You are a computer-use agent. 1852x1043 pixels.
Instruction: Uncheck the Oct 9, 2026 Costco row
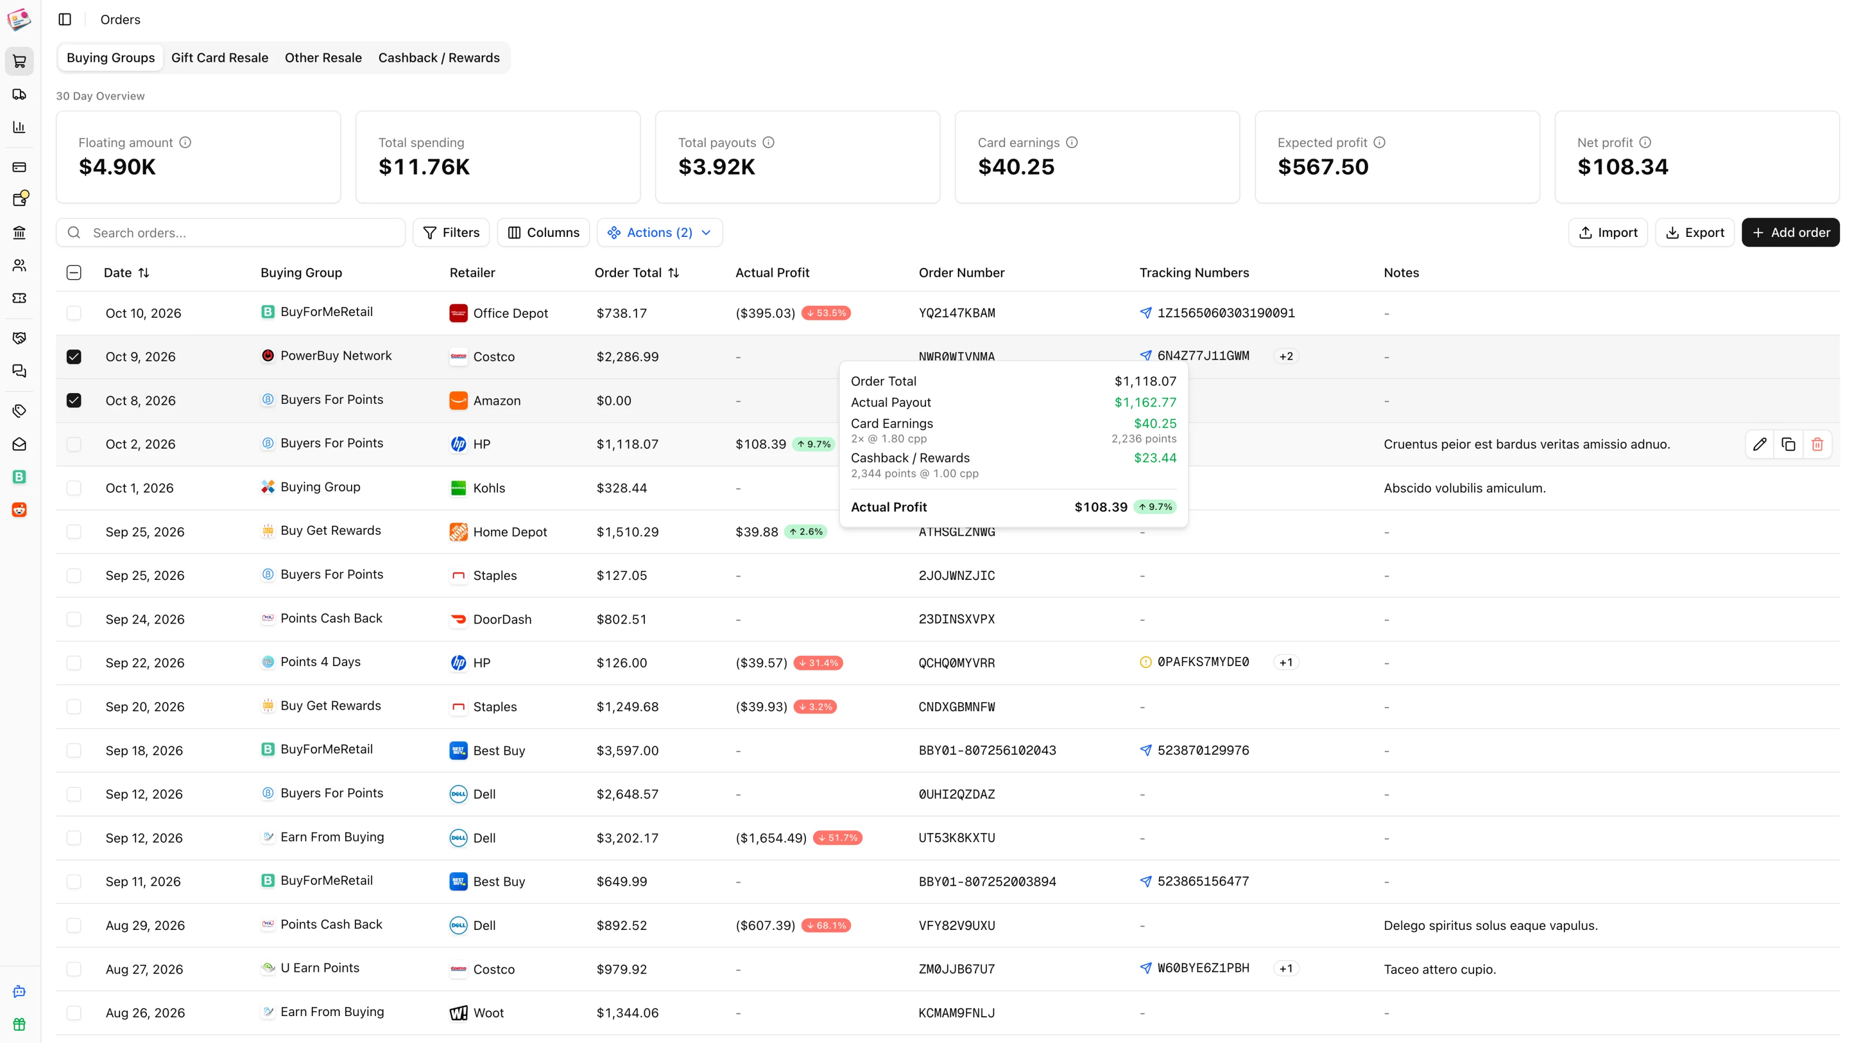coord(74,357)
